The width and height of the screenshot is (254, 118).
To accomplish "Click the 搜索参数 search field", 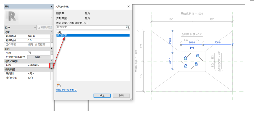I will click(91, 27).
